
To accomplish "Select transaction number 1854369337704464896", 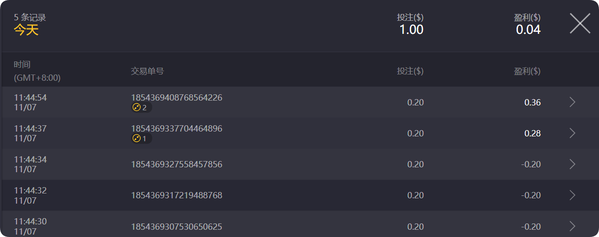I will point(177,129).
